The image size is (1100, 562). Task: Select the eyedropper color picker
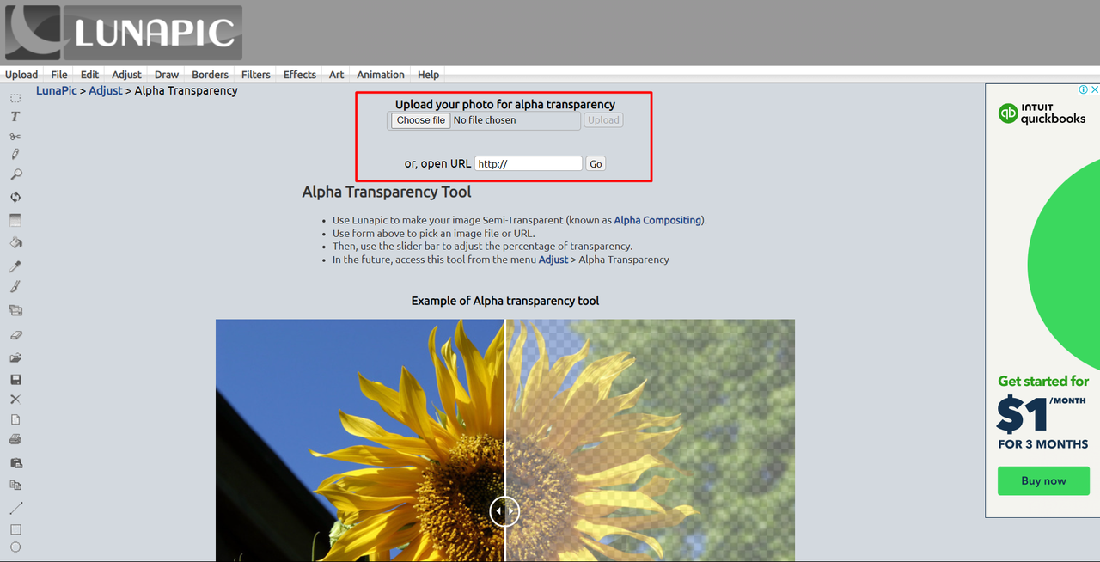15,266
